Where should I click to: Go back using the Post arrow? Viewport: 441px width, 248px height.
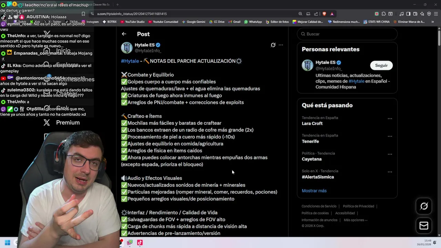coord(124,34)
